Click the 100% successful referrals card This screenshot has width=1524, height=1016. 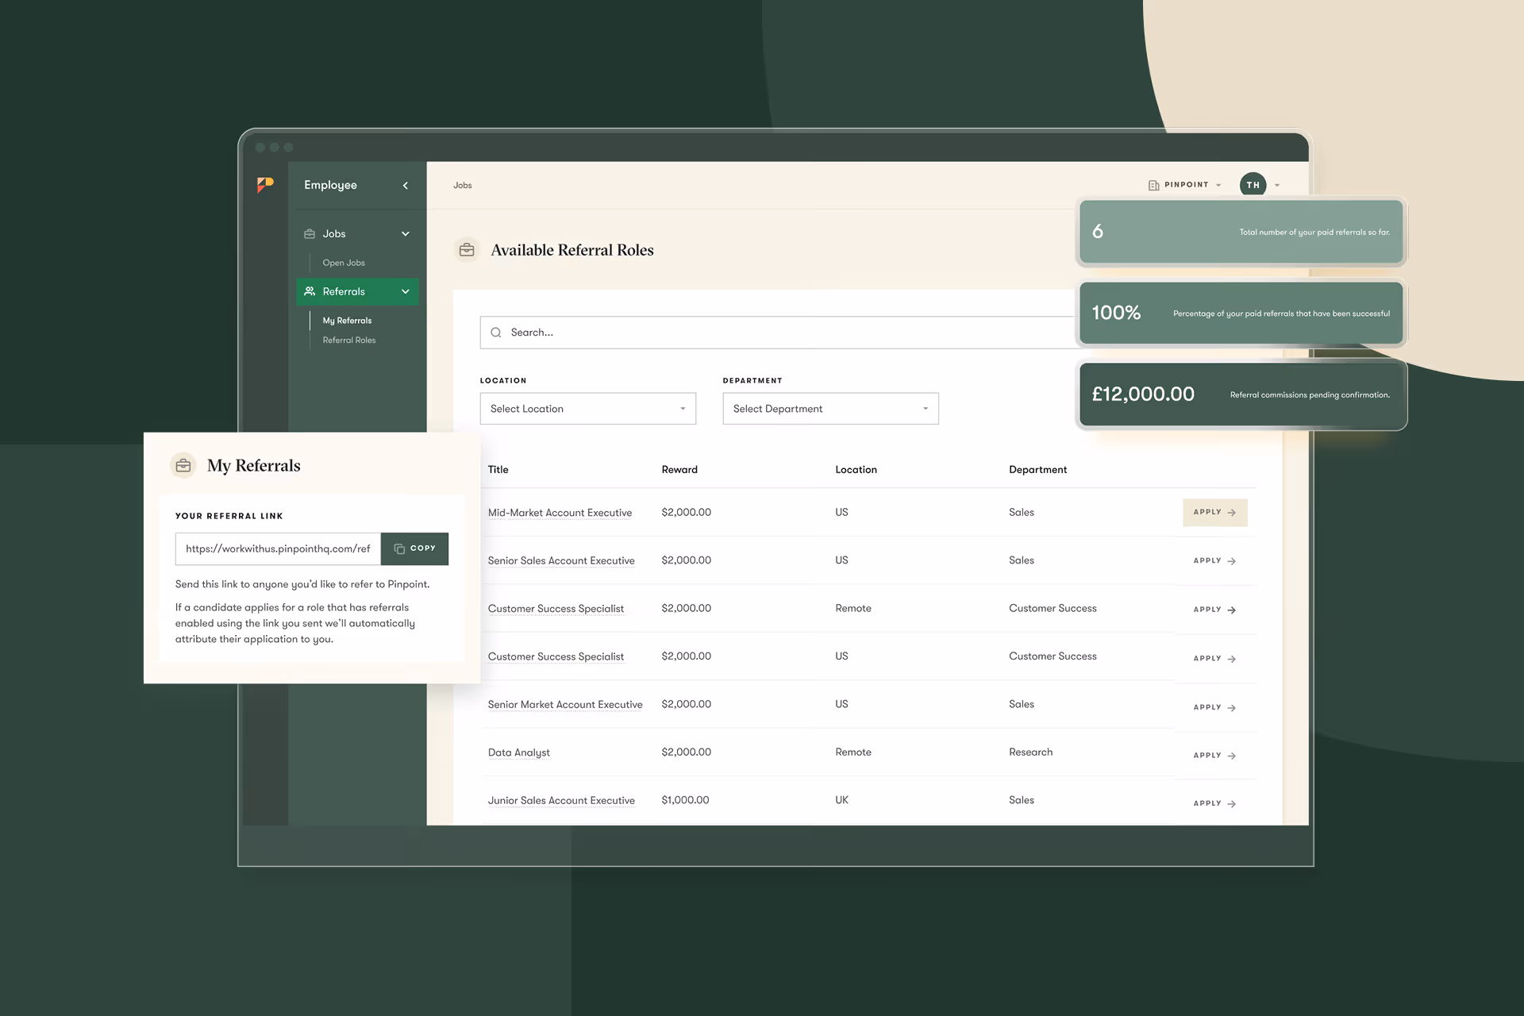click(1241, 313)
